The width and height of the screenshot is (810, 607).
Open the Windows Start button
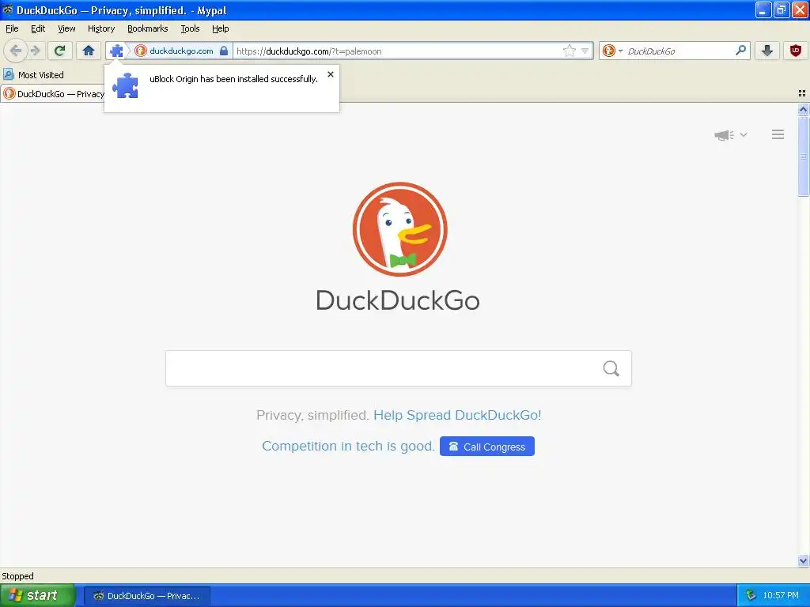pyautogui.click(x=37, y=595)
